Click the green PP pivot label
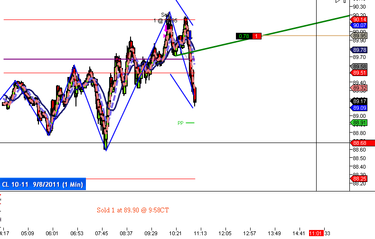The image size is (375, 239). [x=180, y=123]
